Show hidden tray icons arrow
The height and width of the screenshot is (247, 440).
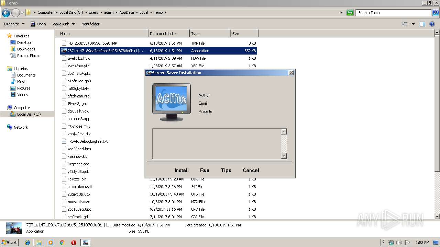click(384, 243)
